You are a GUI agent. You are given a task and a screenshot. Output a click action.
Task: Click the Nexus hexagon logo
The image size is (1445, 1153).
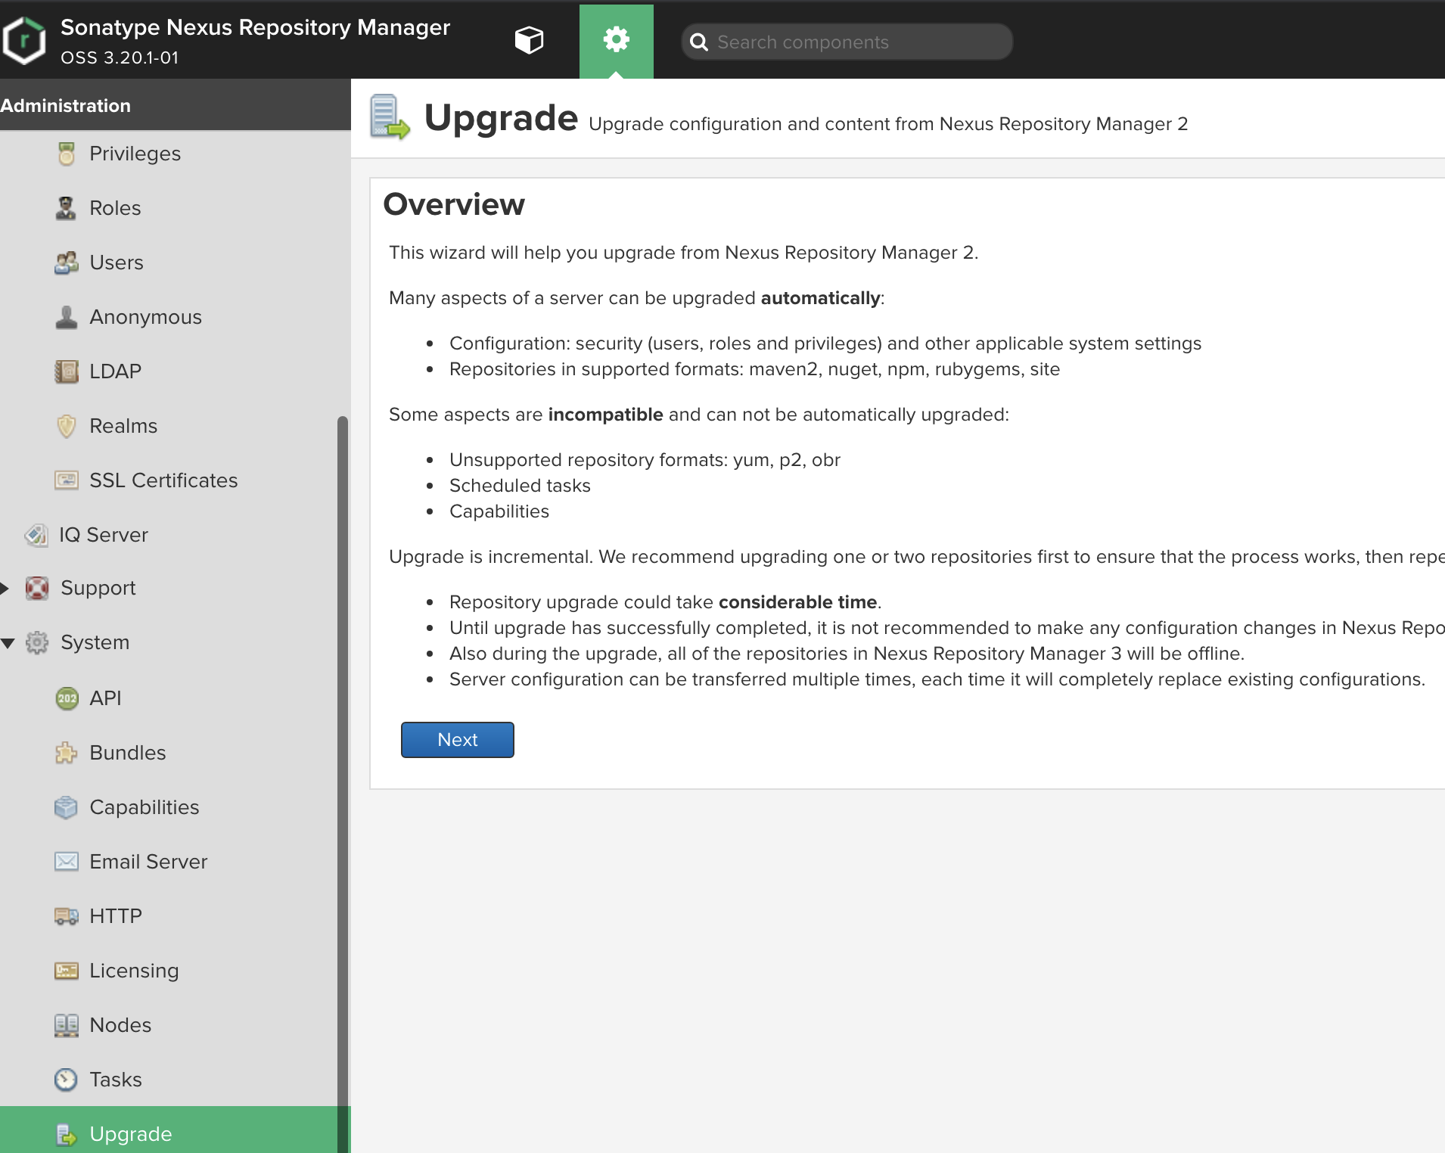[24, 39]
